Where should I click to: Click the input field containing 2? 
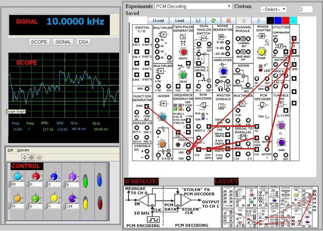coord(306,9)
